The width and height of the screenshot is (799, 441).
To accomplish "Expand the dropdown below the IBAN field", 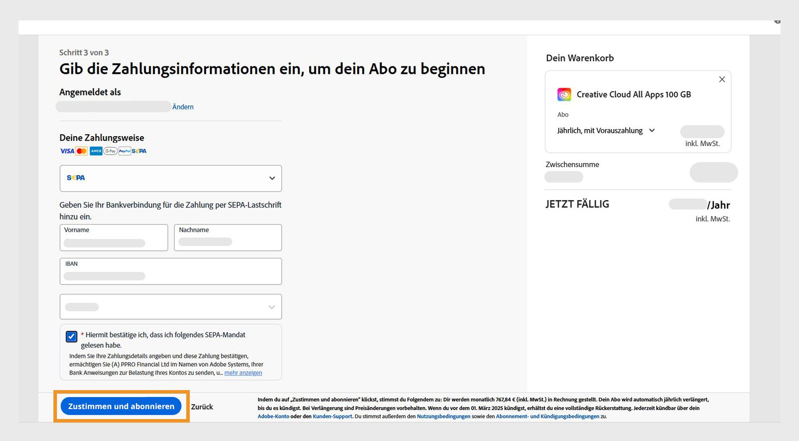I will pyautogui.click(x=171, y=306).
